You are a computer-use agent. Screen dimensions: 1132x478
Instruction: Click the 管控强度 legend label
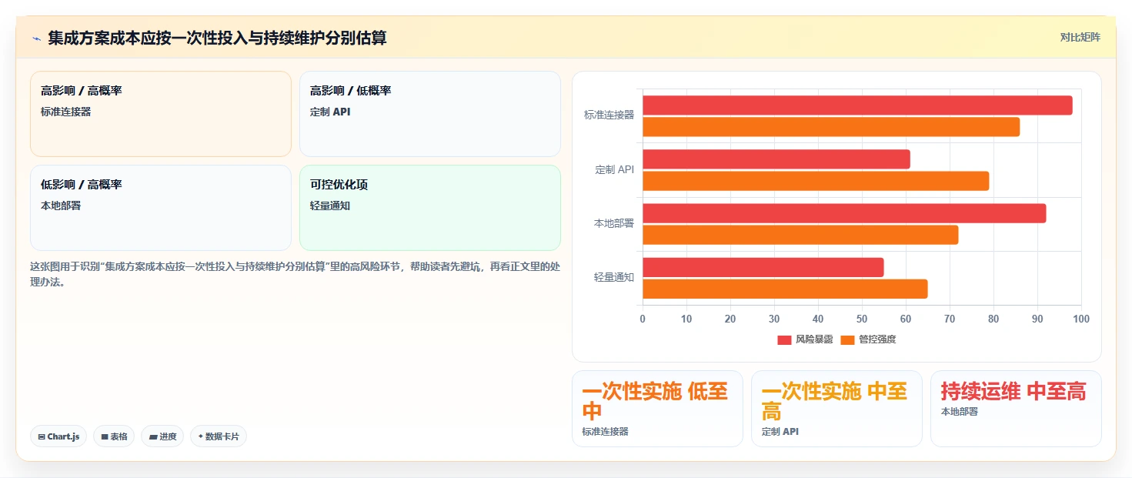[x=877, y=339]
